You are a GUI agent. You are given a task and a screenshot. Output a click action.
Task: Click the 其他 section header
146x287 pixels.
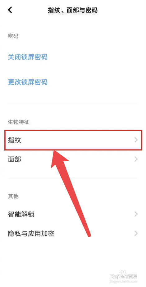click(13, 196)
